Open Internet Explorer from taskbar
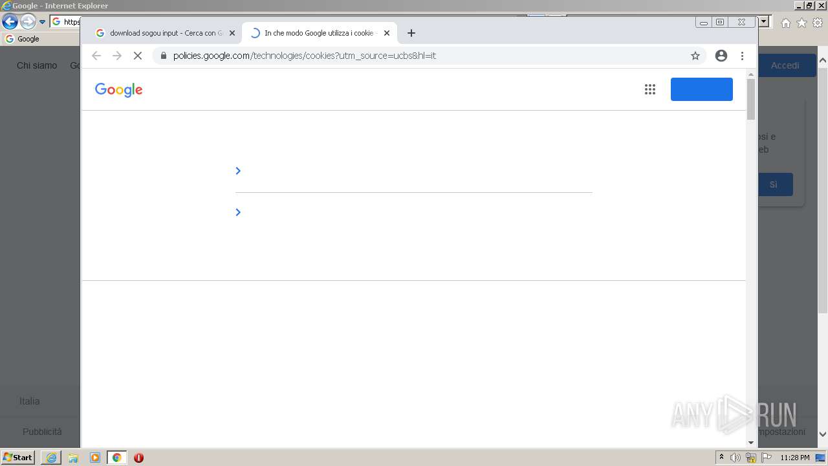 [x=51, y=458]
